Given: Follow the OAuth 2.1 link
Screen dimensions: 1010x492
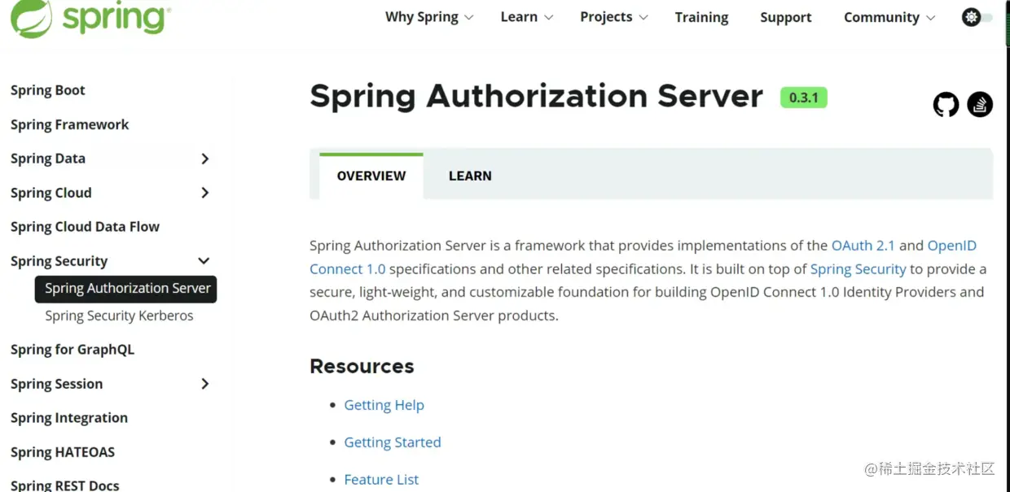Looking at the screenshot, I should coord(863,246).
